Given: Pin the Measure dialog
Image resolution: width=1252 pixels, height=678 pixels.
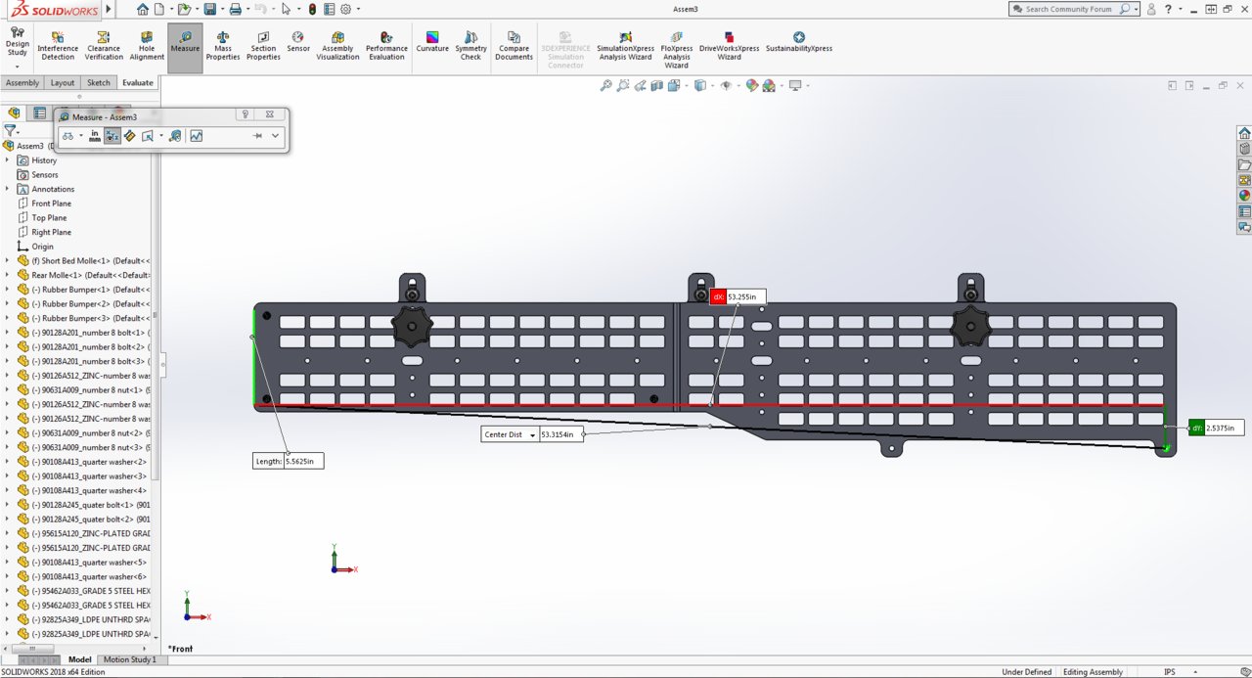Looking at the screenshot, I should tap(258, 136).
